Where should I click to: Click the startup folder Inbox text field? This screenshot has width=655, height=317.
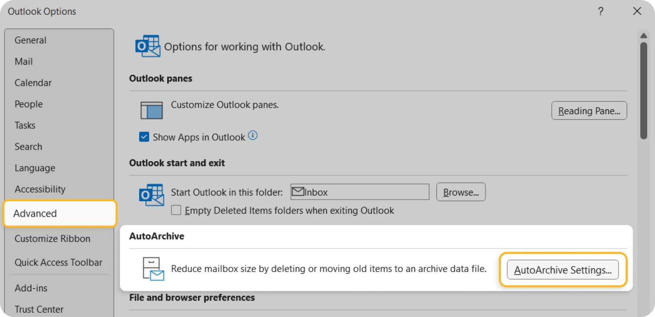(x=365, y=191)
